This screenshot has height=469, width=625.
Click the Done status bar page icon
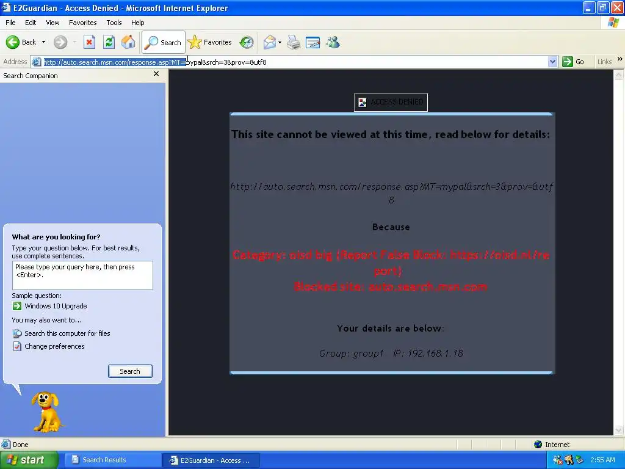[5, 445]
